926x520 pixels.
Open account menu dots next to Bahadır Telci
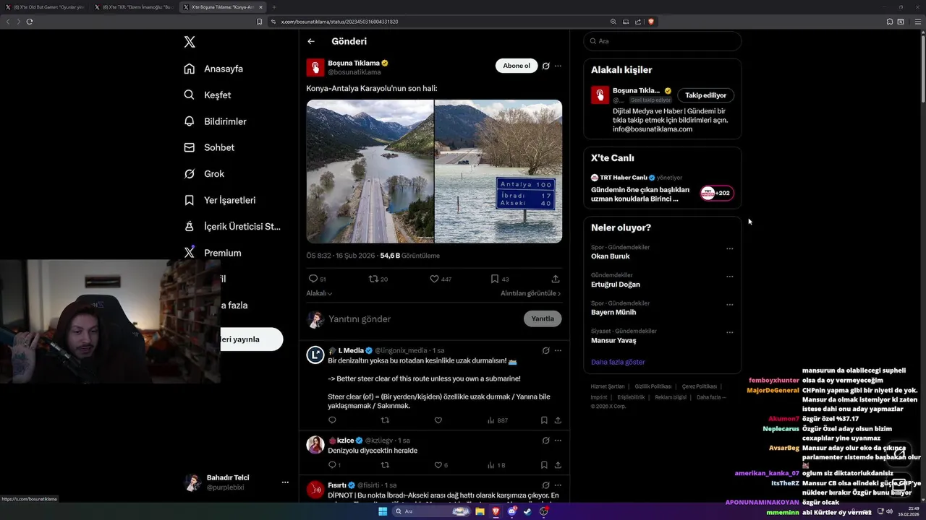285,482
